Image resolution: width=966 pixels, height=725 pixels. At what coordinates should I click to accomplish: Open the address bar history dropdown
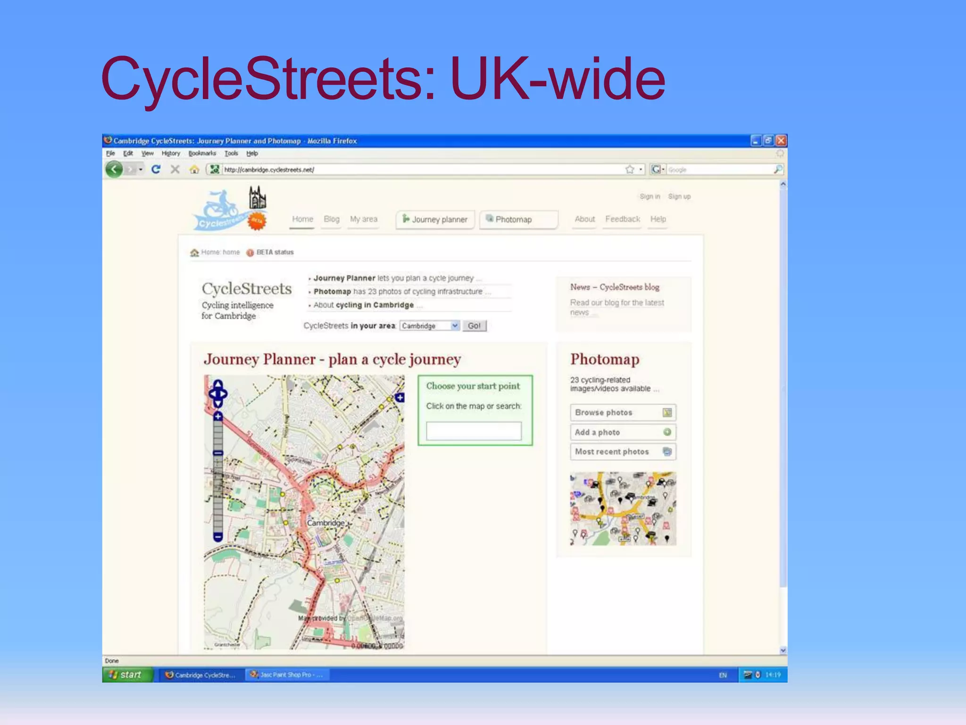tap(641, 169)
